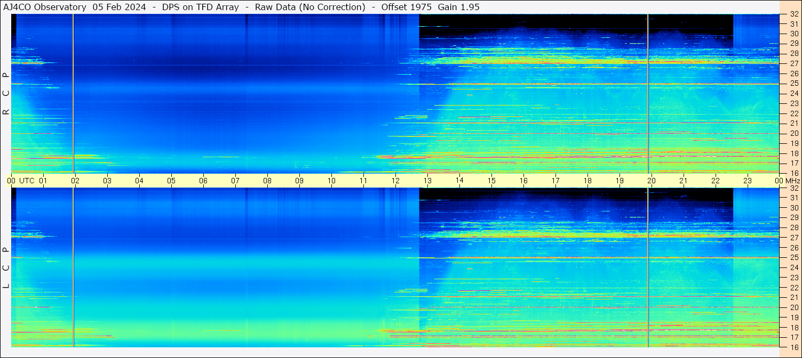This screenshot has height=358, width=802.
Task: Click the green vertical marker in RCP panel
Action: 648,94
